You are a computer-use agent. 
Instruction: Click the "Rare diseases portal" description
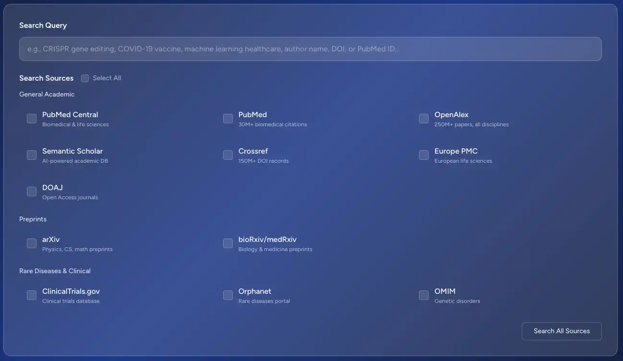[264, 301]
